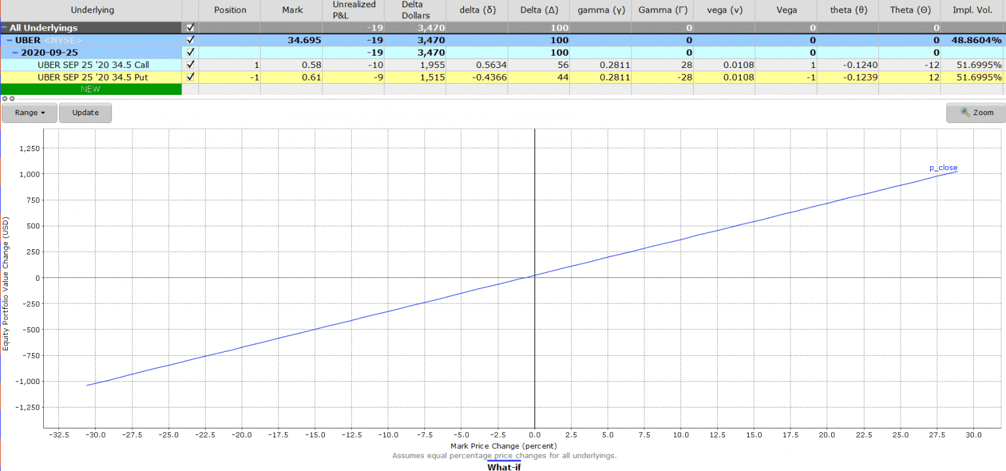Select the Impl. Vol. column header
The height and width of the screenshot is (471, 1006).
(x=974, y=10)
